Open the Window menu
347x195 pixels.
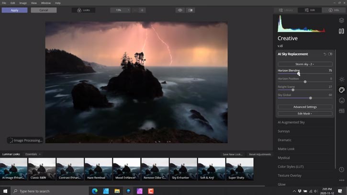pos(46,3)
